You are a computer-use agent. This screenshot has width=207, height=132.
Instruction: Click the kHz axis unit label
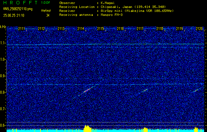[x=3, y=27]
